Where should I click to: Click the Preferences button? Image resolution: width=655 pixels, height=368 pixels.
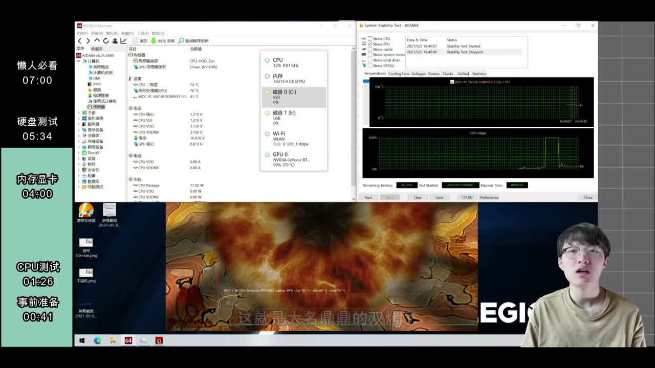point(489,197)
